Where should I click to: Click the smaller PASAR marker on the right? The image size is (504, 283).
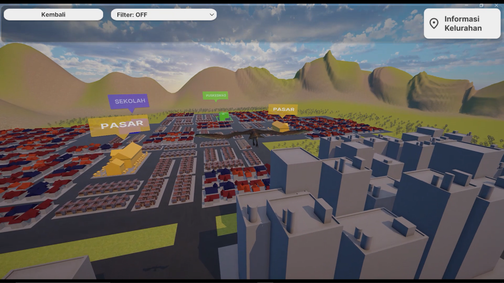tap(283, 109)
